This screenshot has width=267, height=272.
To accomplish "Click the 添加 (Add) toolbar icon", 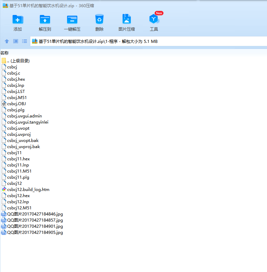I will coord(18,19).
